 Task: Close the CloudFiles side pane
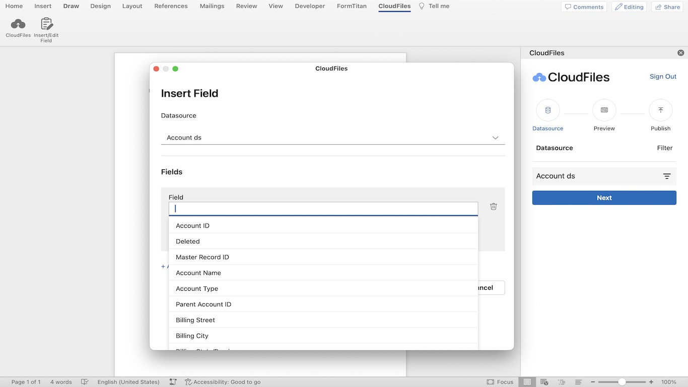pyautogui.click(x=681, y=53)
